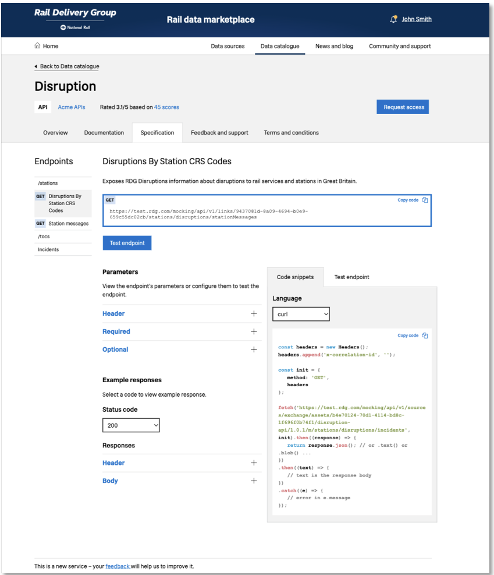Screen dimensions: 494x575
Task: Expand the Optional parameters section
Action: (x=254, y=350)
